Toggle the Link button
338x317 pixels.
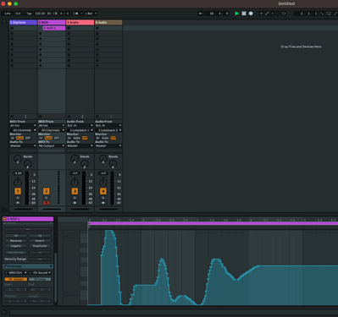[8, 14]
